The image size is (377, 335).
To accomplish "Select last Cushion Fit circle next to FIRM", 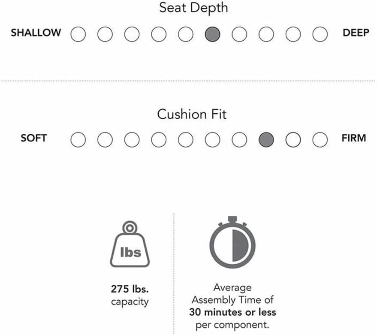I will coord(320,139).
